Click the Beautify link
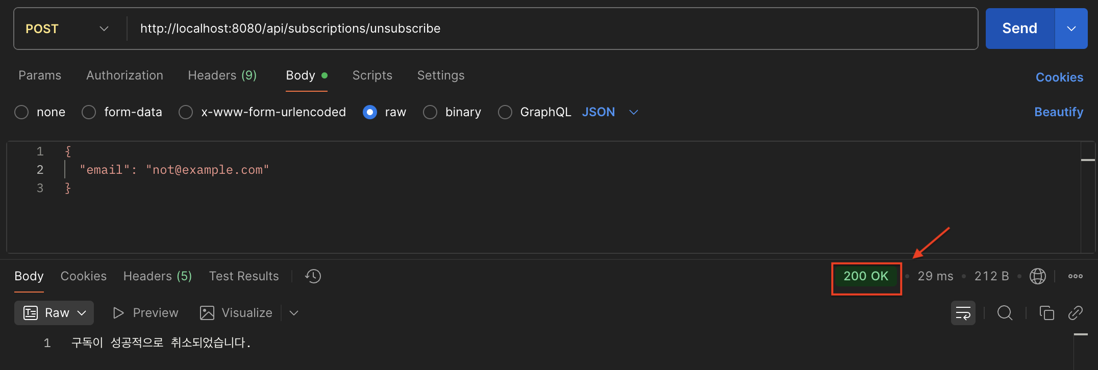This screenshot has height=370, width=1098. (1058, 112)
